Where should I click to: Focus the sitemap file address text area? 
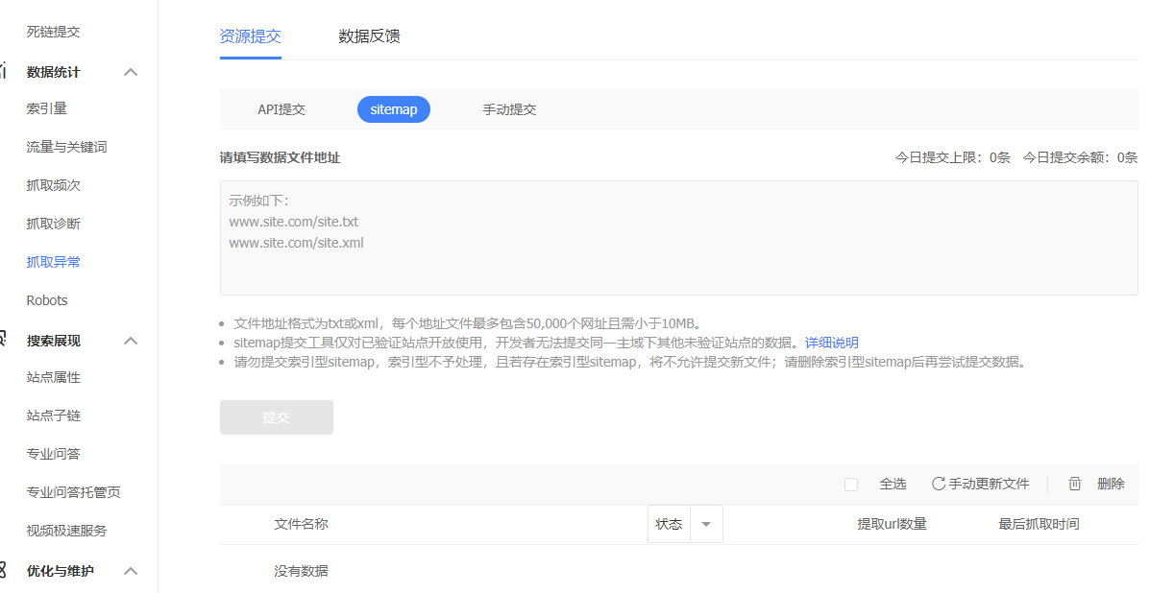click(x=679, y=238)
